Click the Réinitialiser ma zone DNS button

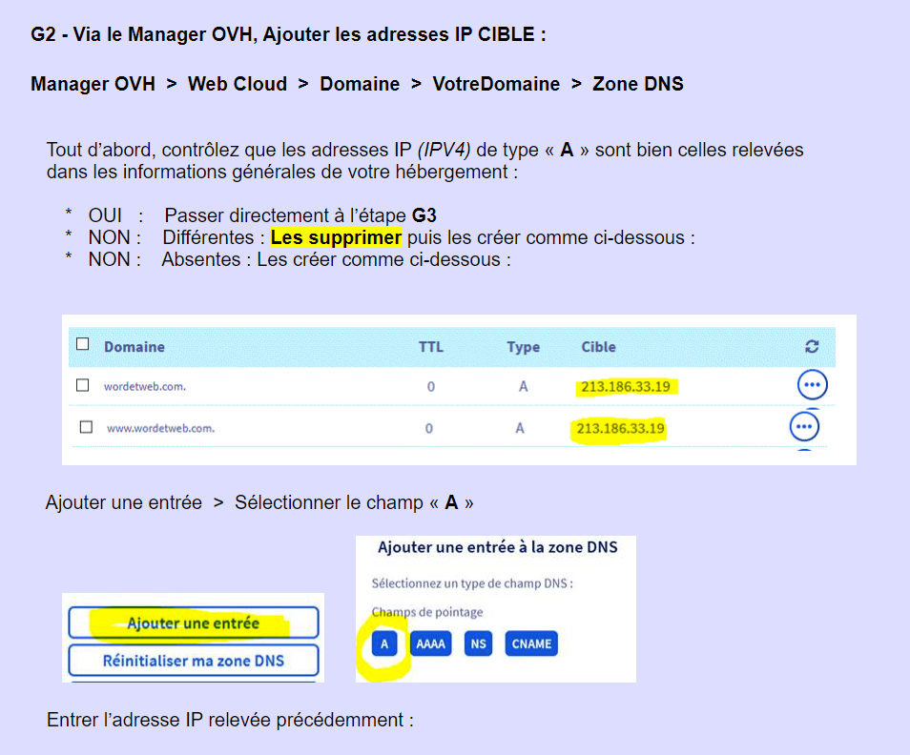(193, 661)
